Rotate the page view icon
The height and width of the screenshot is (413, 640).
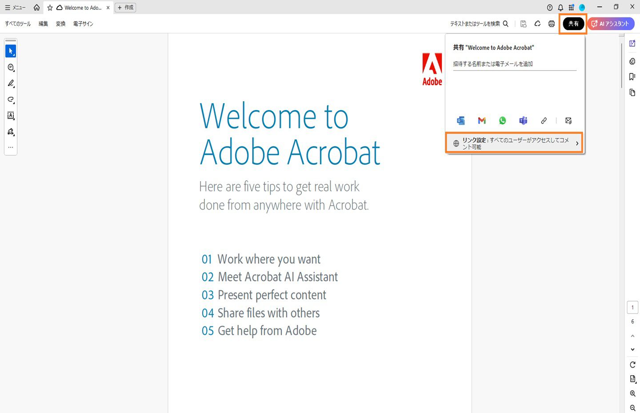tap(632, 365)
